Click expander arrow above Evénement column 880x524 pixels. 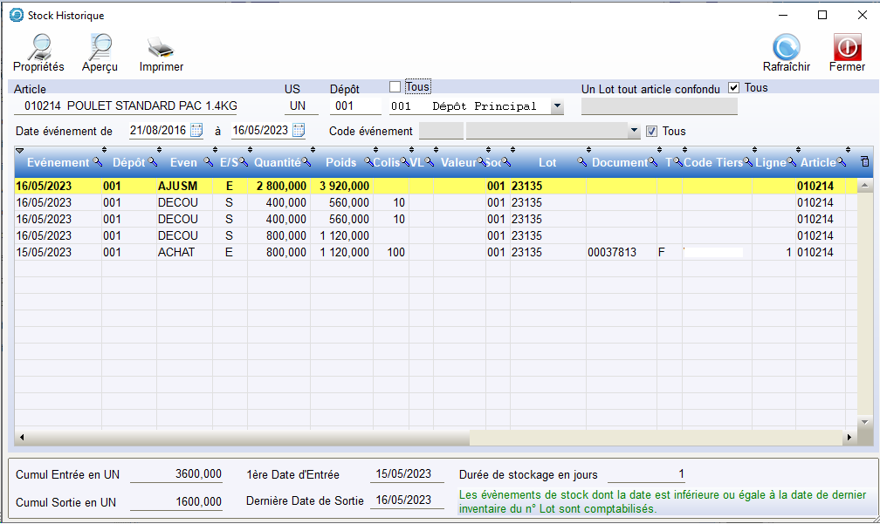[20, 152]
